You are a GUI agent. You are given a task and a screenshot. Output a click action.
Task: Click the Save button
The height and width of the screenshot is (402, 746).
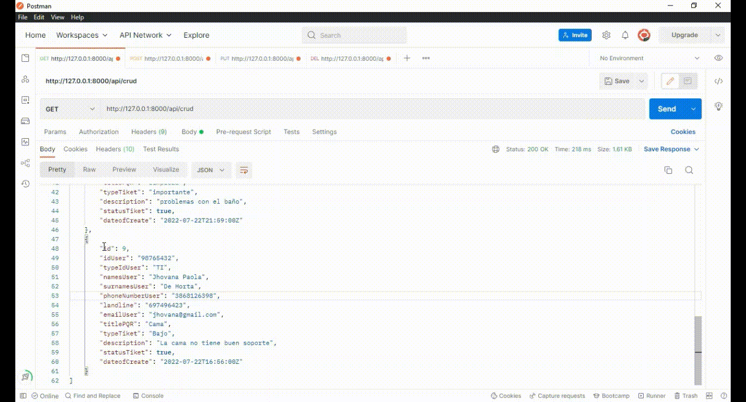(617, 81)
